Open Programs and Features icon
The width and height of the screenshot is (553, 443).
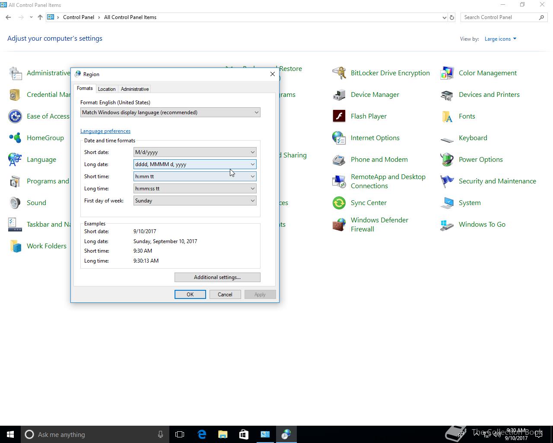[x=15, y=181]
